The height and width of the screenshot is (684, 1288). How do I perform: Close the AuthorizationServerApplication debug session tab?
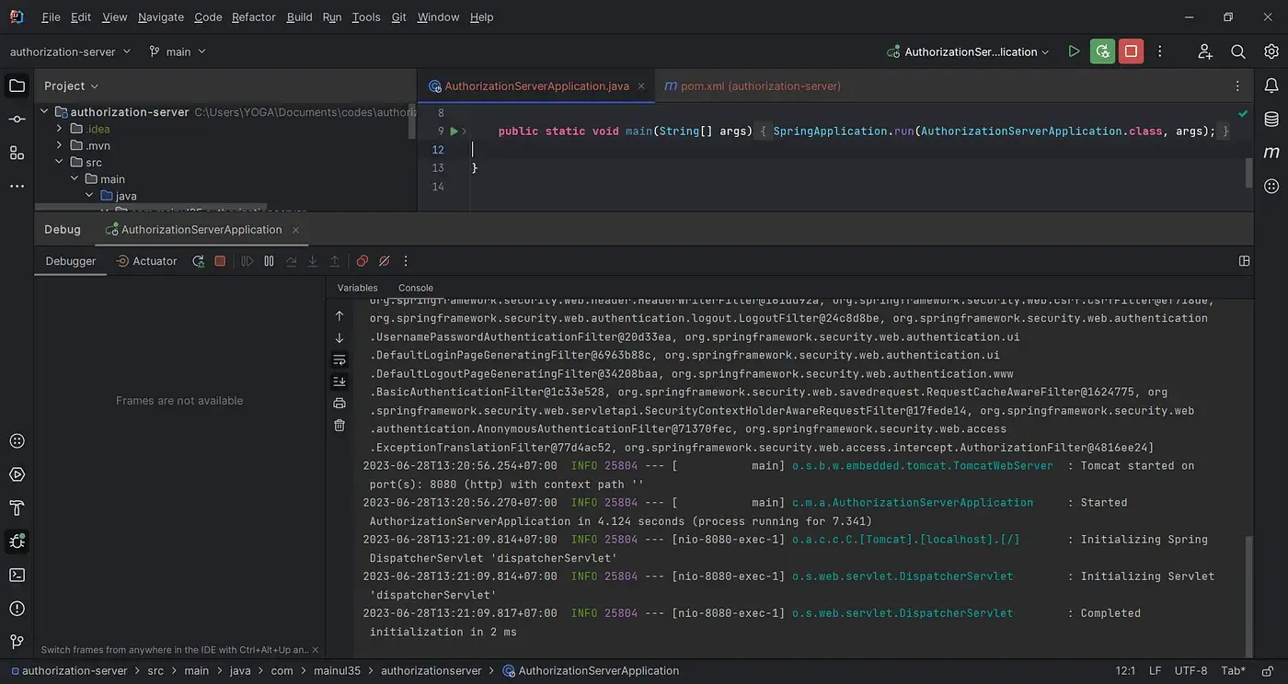point(295,229)
